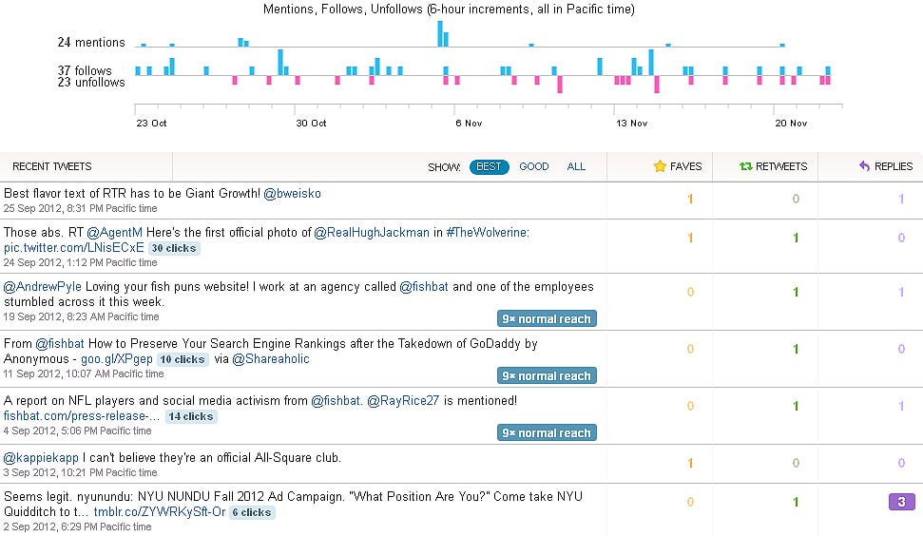The height and width of the screenshot is (536, 923).
Task: Click the 14 clicks badge
Action: [190, 416]
